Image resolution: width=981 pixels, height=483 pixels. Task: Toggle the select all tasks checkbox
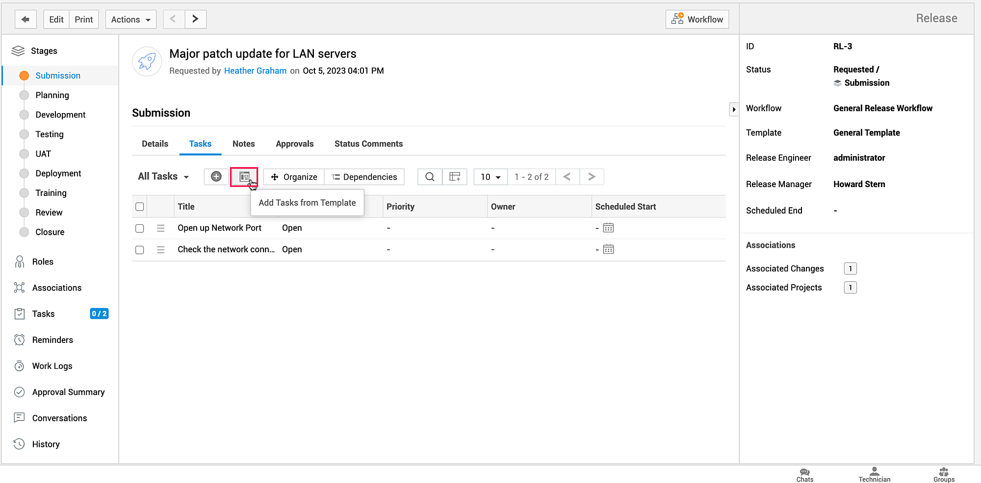click(140, 207)
